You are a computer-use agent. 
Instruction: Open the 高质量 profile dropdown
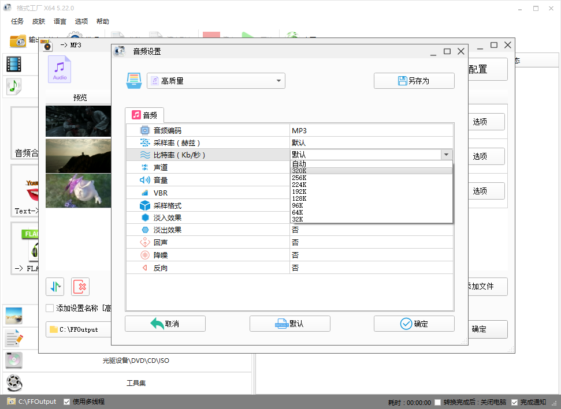pos(216,81)
